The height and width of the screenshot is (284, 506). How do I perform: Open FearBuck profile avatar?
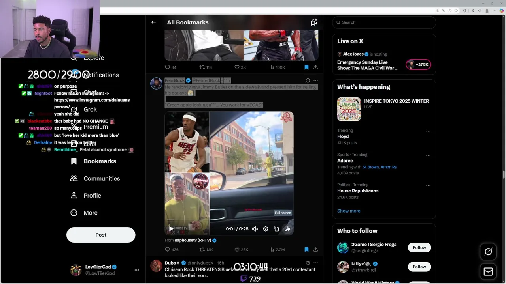(156, 83)
